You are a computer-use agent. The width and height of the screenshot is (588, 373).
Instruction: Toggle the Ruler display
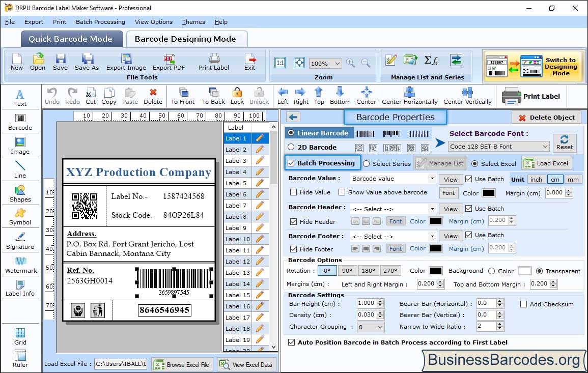(20, 359)
